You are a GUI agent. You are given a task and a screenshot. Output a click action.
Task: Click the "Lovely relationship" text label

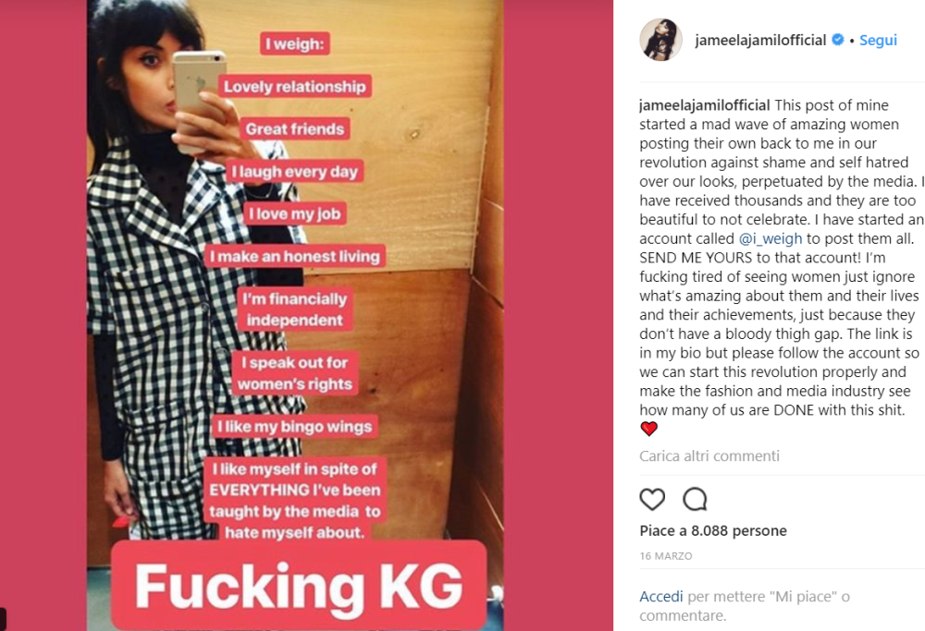tap(295, 87)
